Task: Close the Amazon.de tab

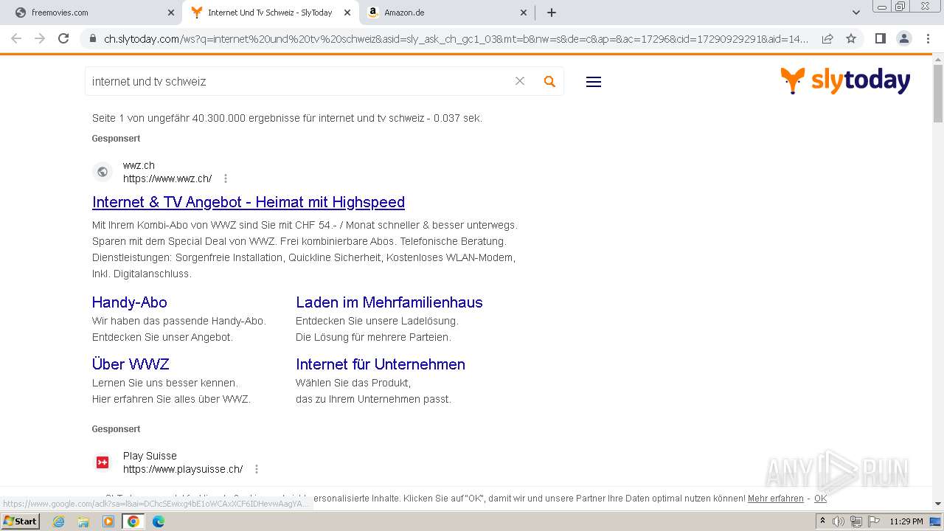Action: click(x=524, y=13)
